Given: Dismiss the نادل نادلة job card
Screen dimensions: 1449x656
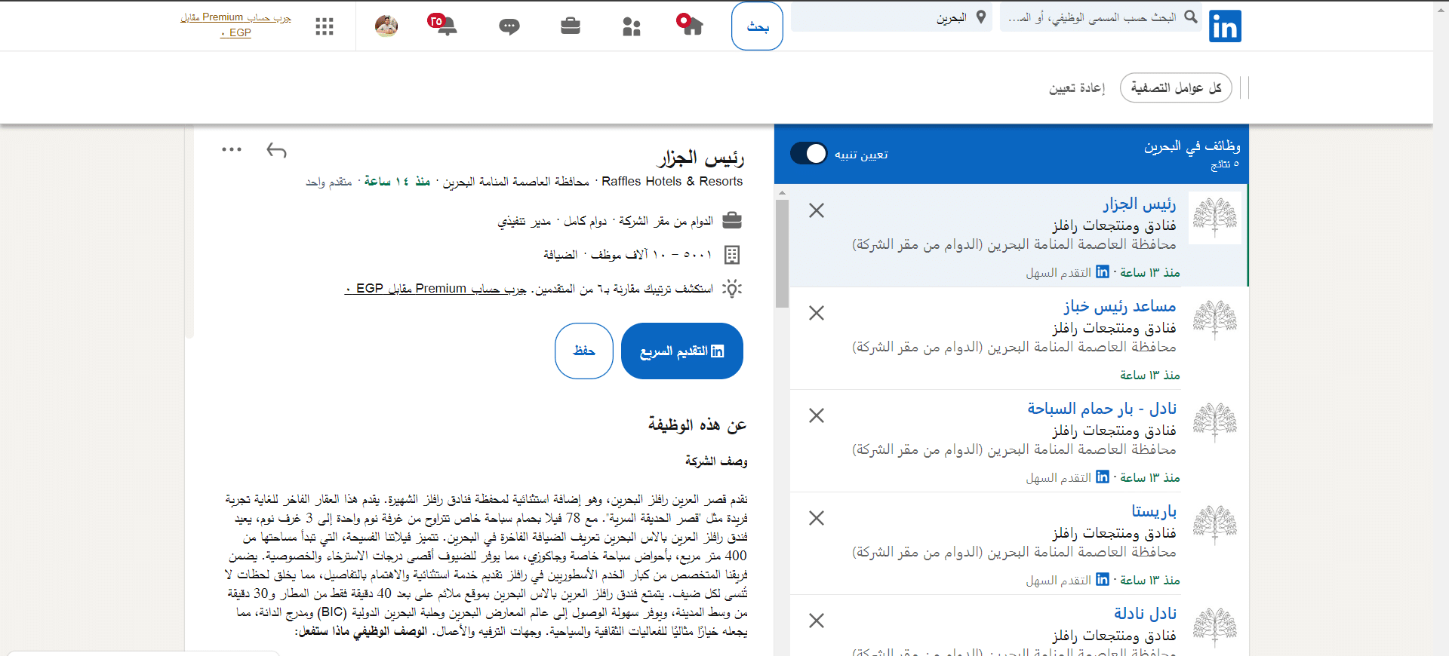Looking at the screenshot, I should pos(817,621).
